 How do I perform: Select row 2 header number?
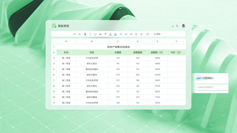click(x=54, y=53)
